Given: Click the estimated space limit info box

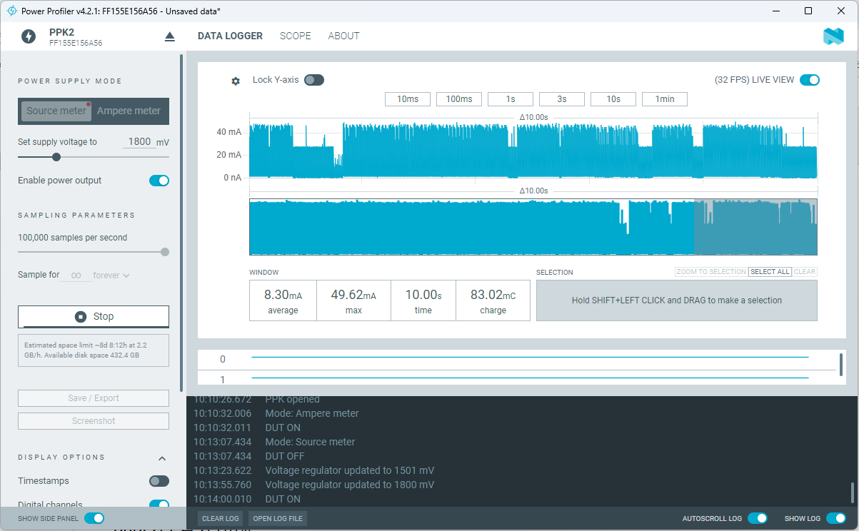Looking at the screenshot, I should click(x=94, y=350).
